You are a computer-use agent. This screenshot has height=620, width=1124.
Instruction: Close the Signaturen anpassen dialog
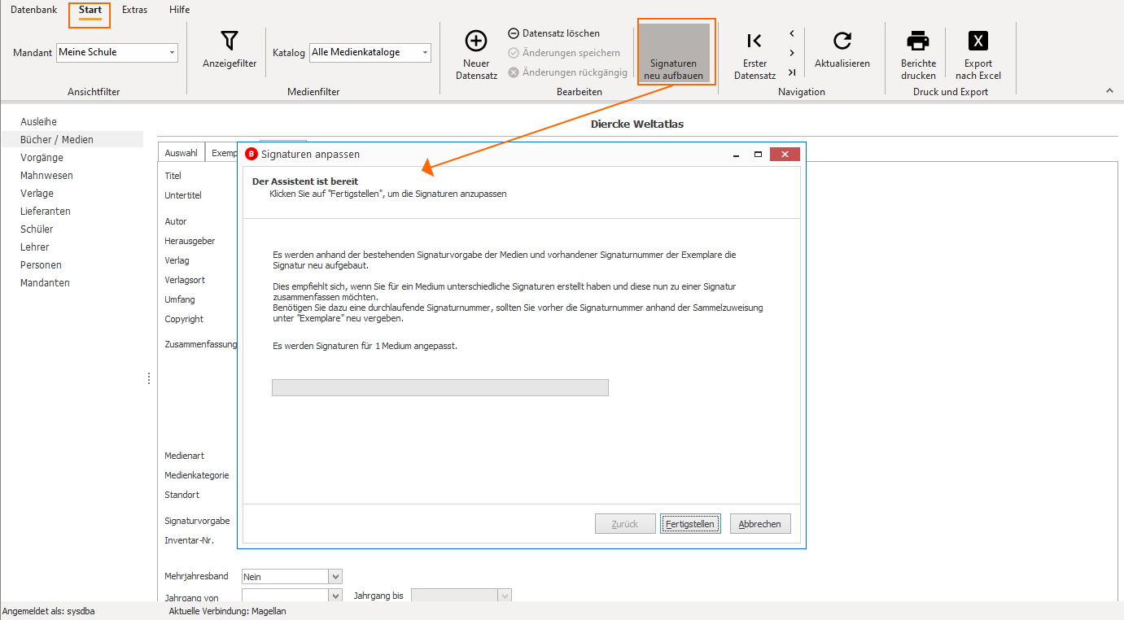pyautogui.click(x=785, y=154)
